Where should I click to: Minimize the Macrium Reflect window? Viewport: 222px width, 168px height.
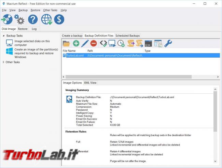click(194, 4)
